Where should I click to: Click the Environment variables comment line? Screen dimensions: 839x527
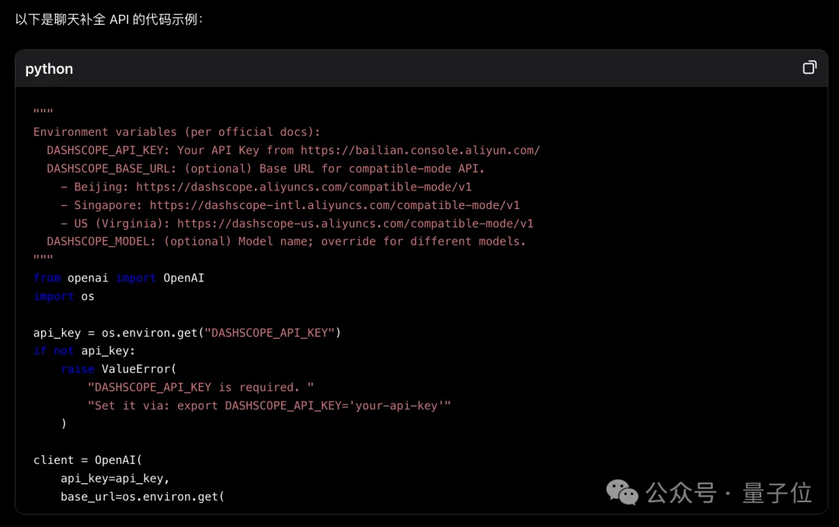coord(176,132)
